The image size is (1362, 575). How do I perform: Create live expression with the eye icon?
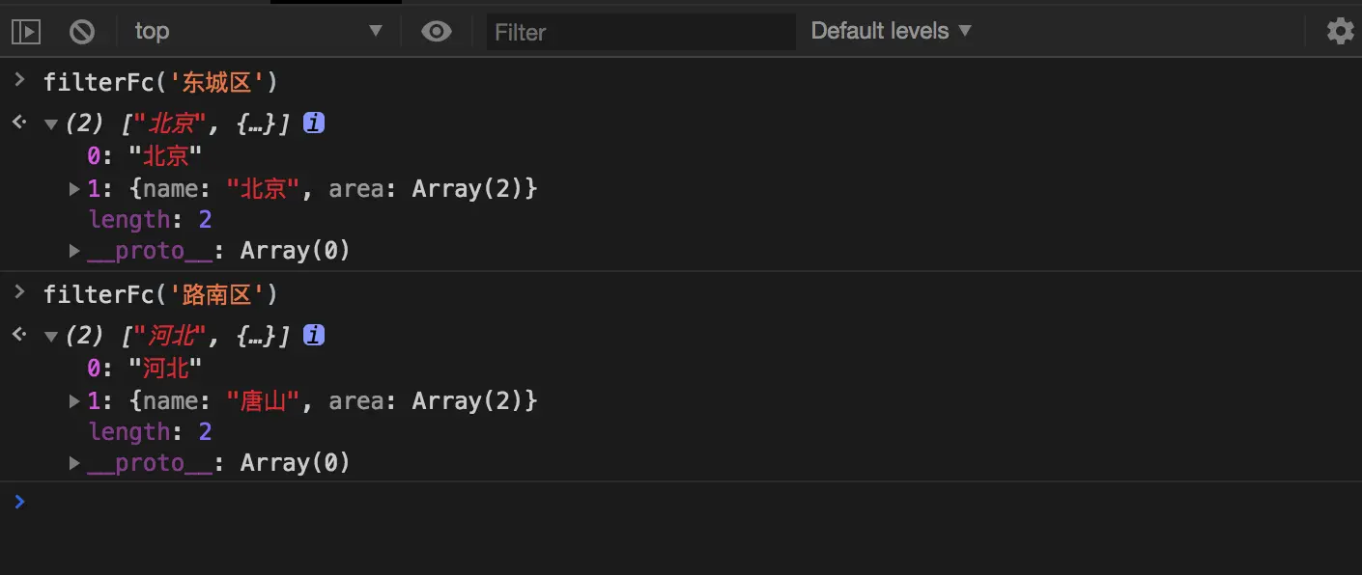[437, 32]
